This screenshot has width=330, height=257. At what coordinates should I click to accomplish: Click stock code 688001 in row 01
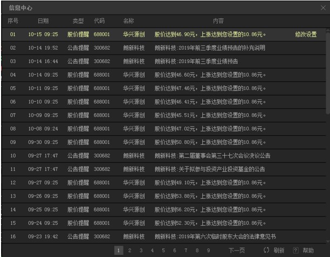(x=102, y=34)
